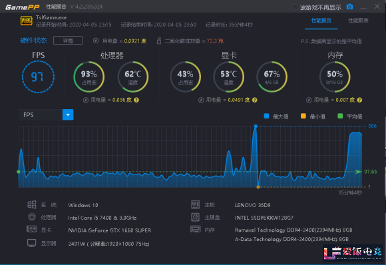Click the processor power usage plug icon
The image size is (386, 265).
(86, 100)
